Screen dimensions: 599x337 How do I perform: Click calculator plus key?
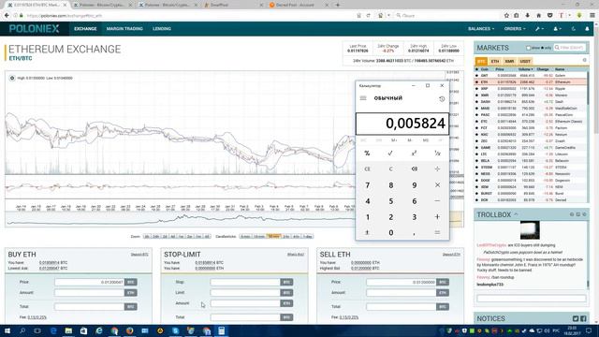point(437,216)
